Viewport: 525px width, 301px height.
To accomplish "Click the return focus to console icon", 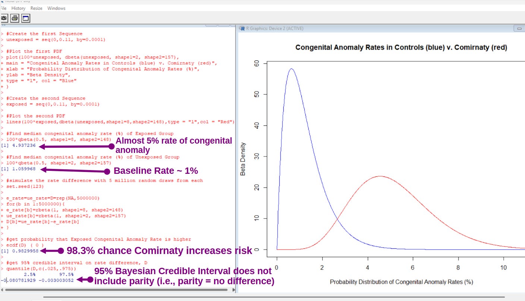I will point(25,18).
